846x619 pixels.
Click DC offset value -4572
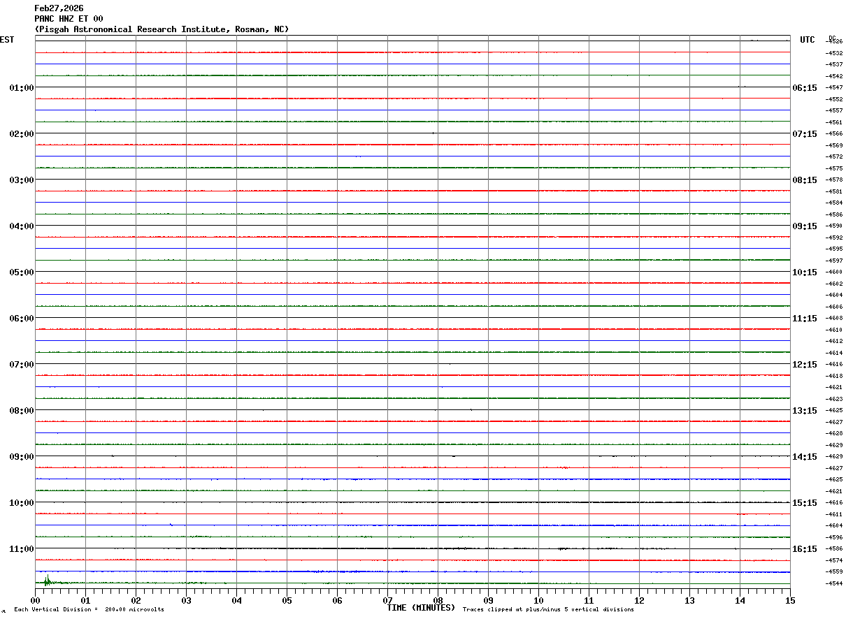click(834, 156)
